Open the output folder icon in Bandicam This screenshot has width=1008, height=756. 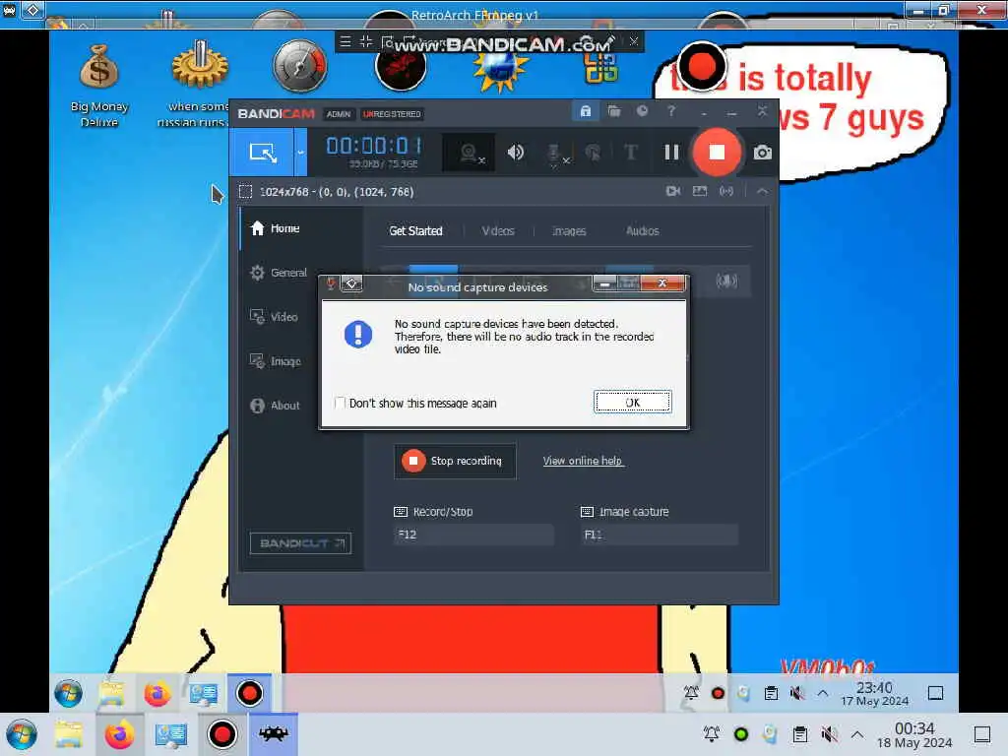pyautogui.click(x=614, y=112)
